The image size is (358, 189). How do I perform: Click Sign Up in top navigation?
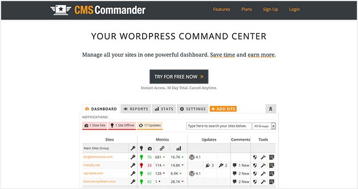pyautogui.click(x=270, y=9)
